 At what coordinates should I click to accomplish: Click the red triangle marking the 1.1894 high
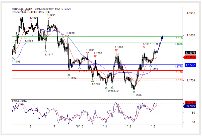49,18
